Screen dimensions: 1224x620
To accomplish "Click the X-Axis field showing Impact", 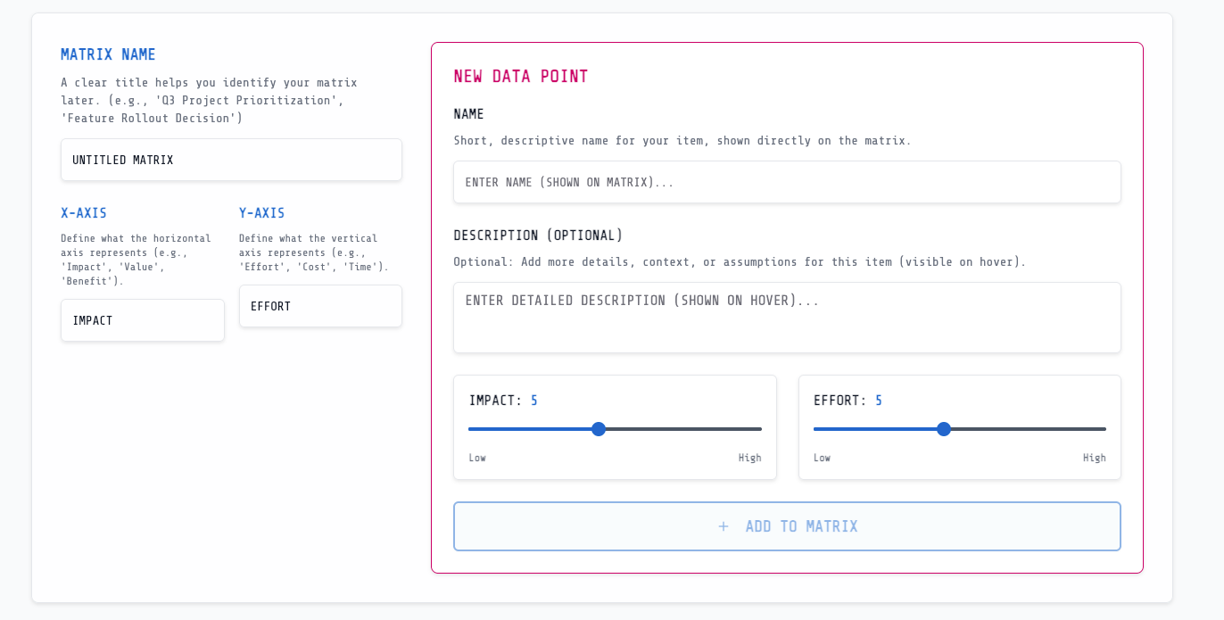I will [x=143, y=320].
